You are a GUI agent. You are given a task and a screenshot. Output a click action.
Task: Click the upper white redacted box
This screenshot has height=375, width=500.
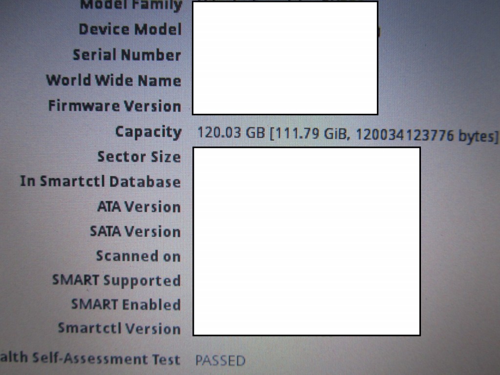[x=285, y=58]
